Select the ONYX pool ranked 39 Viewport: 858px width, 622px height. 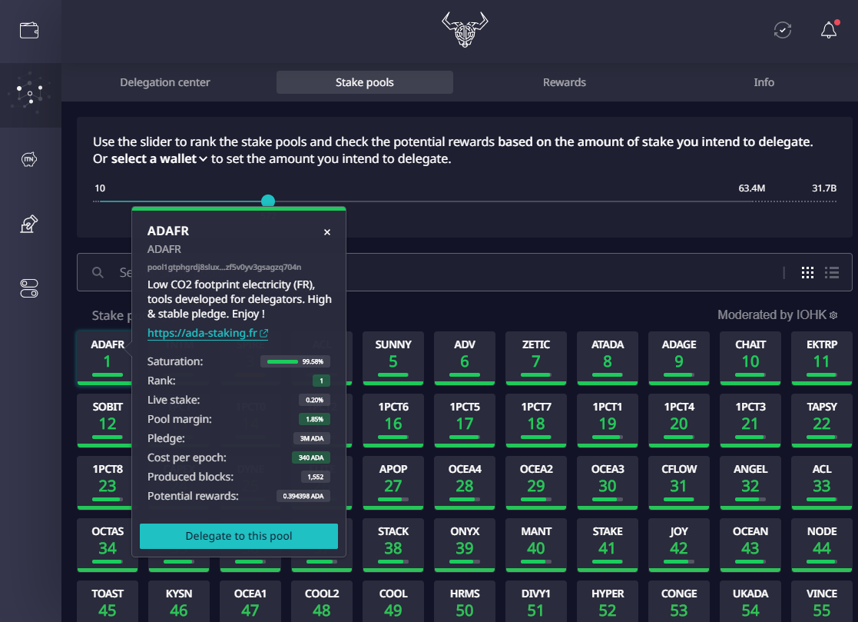465,545
